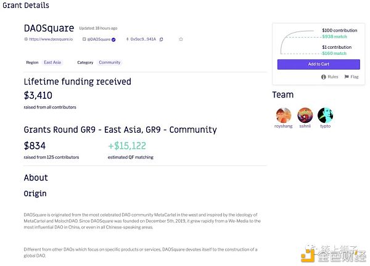Click the +$15,122 estimated QF matching value
370x266 pixels.
tap(127, 146)
